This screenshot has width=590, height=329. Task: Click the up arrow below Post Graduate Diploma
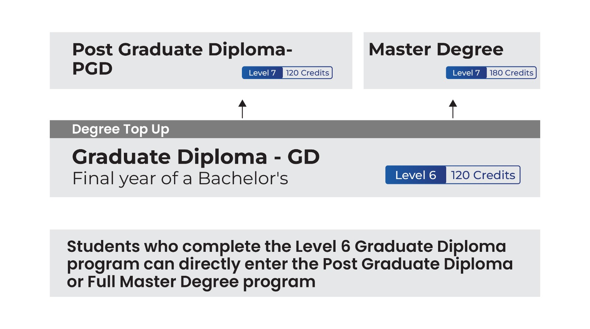(x=242, y=109)
